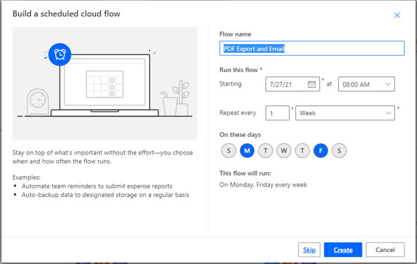Image resolution: width=417 pixels, height=264 pixels.
Task: Click the Cancel button
Action: [385, 250]
